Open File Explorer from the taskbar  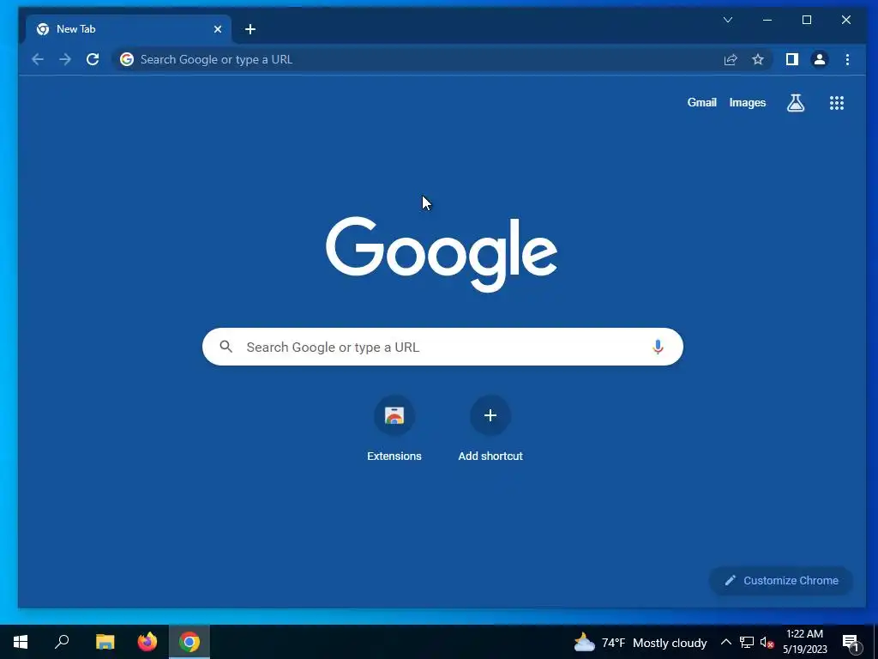click(105, 642)
